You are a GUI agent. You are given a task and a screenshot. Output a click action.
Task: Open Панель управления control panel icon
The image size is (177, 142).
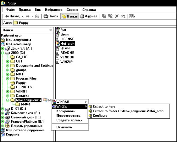8,126
